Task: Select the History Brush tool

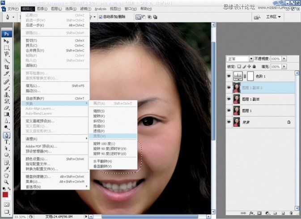Action: click(x=6, y=101)
